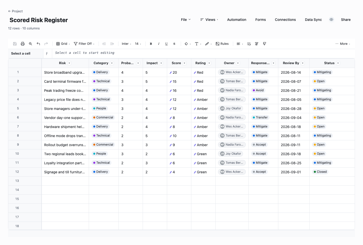Image resolution: width=363 pixels, height=245 pixels.
Task: Open the Owner column dropdown
Action: 238,63
